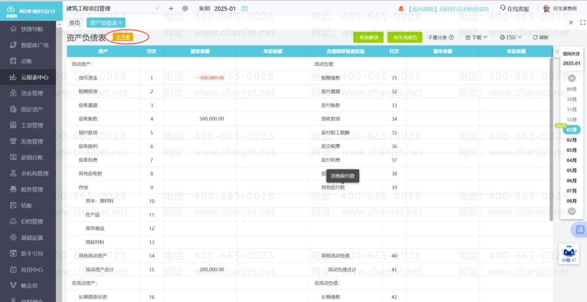Image resolution: width=587 pixels, height=302 pixels.
Task: Open 税务管理 sidebar module
Action: coord(28,190)
